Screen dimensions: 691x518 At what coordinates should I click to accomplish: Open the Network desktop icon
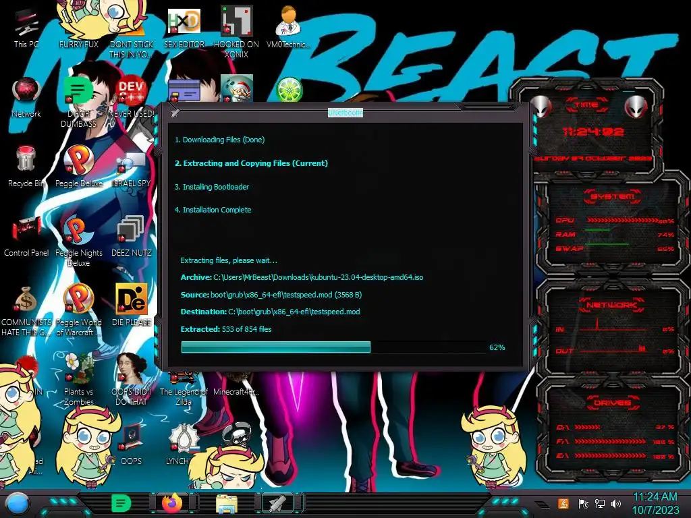[26, 98]
